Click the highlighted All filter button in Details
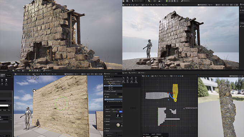This screenshot has height=137, width=244. pyautogui.click(x=121, y=112)
